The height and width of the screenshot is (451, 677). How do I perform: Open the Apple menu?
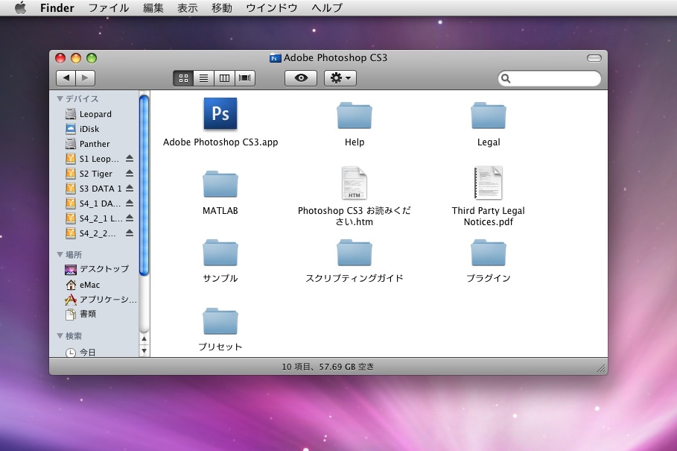pyautogui.click(x=20, y=7)
